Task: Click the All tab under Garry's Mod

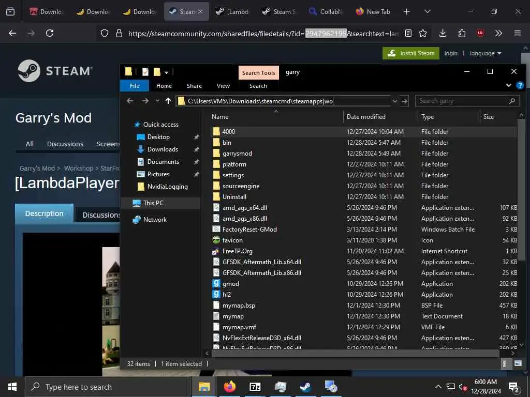Action: click(30, 144)
